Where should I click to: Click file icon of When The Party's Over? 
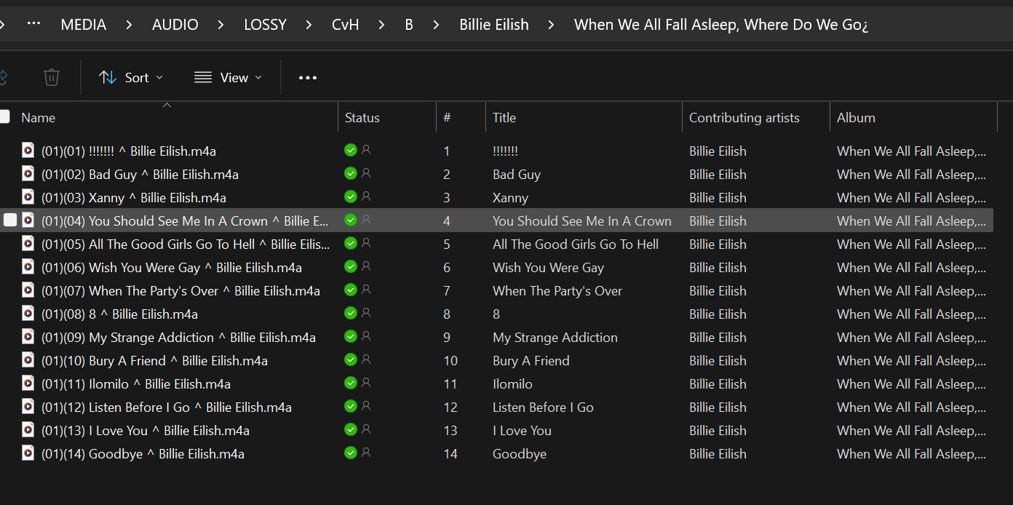[x=28, y=290]
